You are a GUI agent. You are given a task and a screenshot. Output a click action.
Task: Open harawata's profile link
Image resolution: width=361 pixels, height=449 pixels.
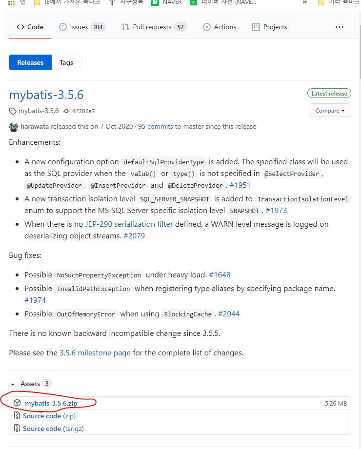(x=35, y=127)
